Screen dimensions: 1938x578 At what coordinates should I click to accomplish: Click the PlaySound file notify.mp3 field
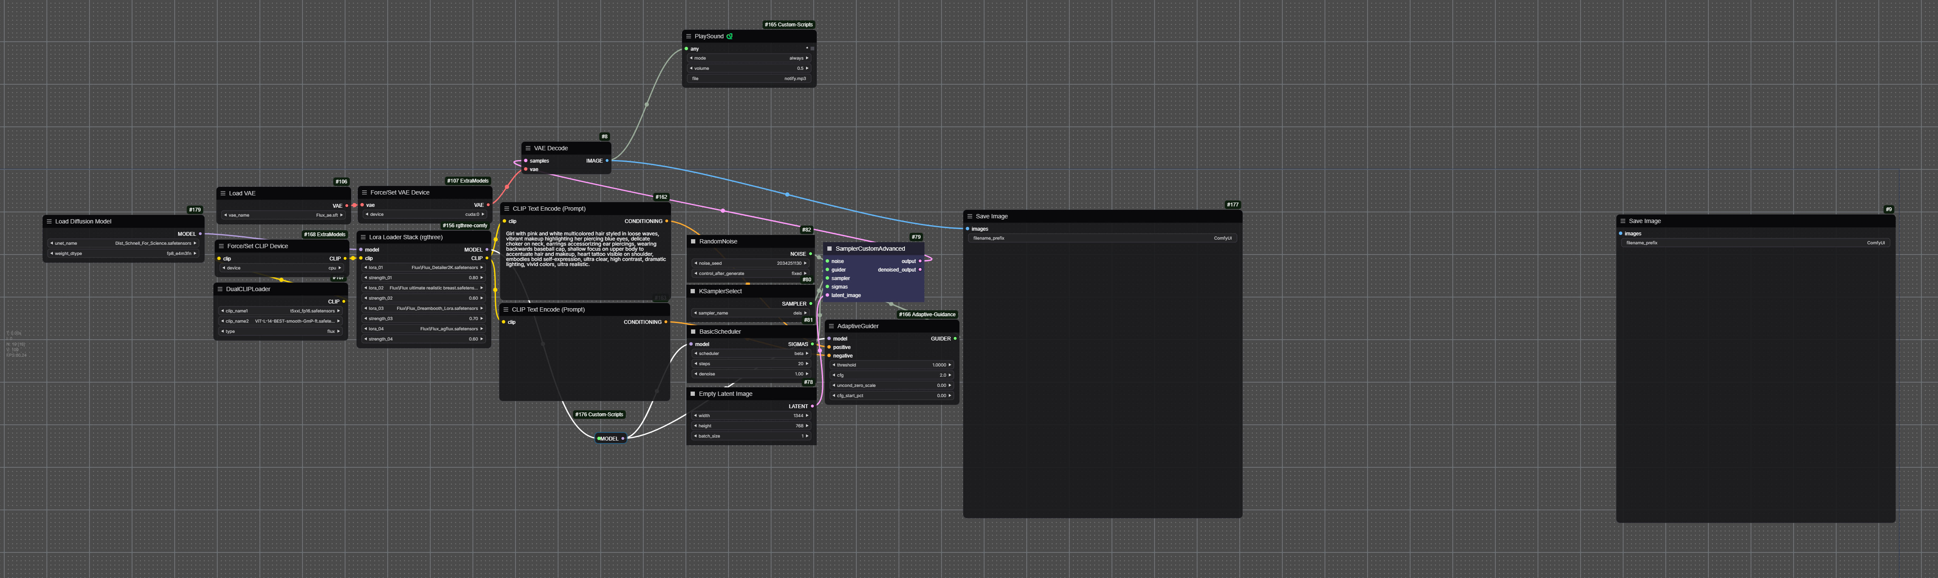click(x=749, y=79)
